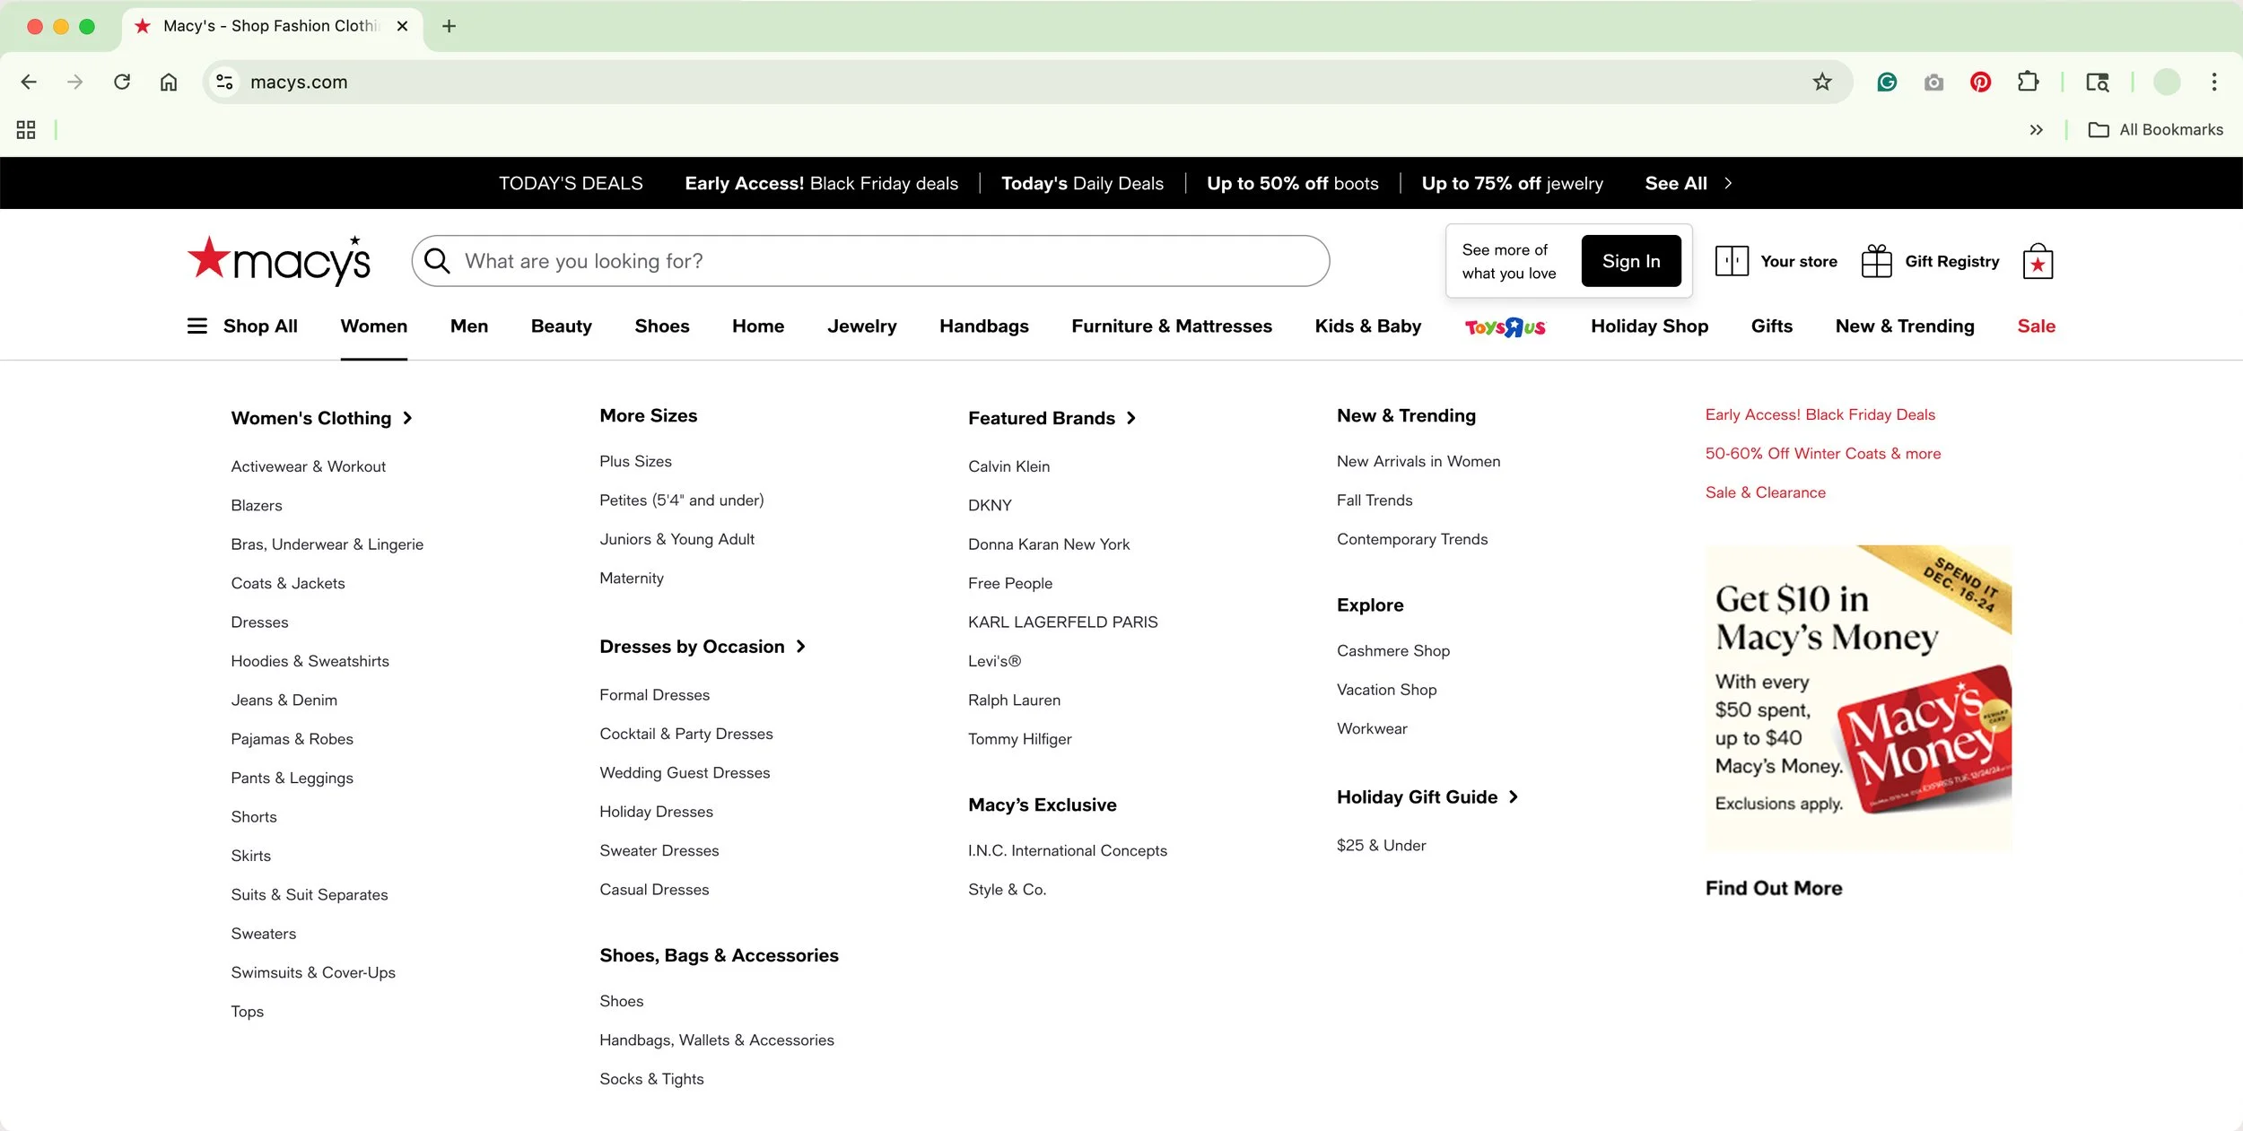Click the Toys R Us logo
The width and height of the screenshot is (2243, 1131).
pos(1506,327)
